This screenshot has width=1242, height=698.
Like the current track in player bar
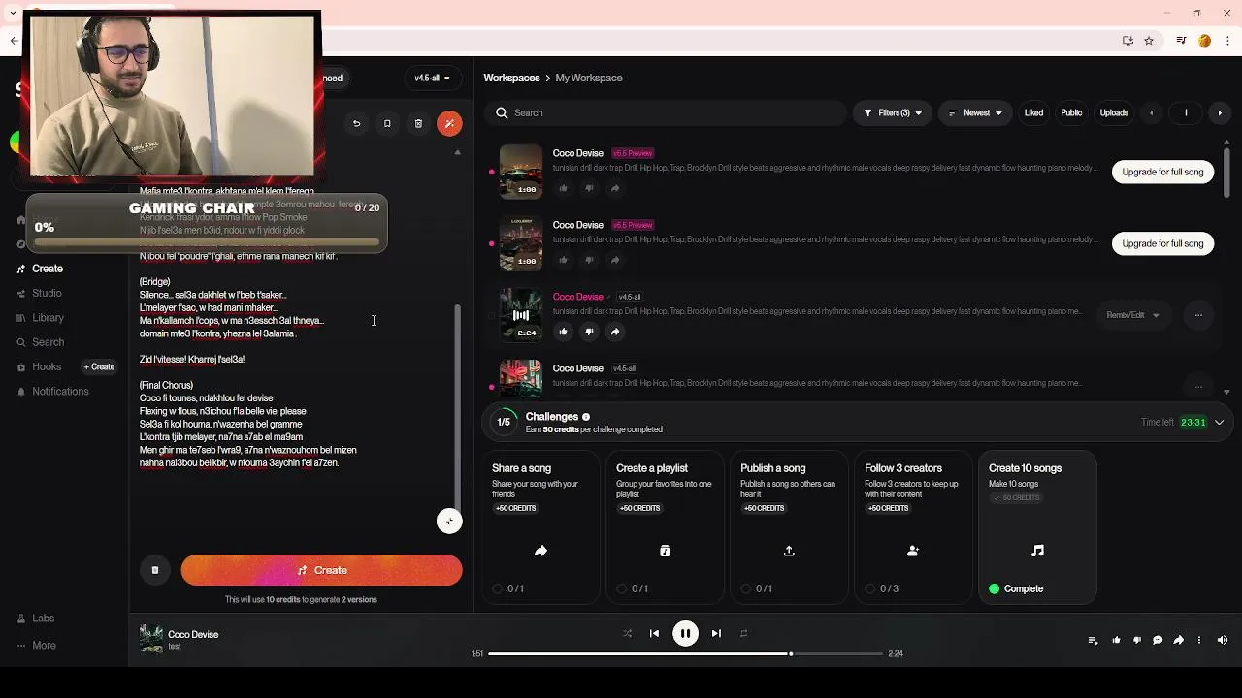[1116, 640]
